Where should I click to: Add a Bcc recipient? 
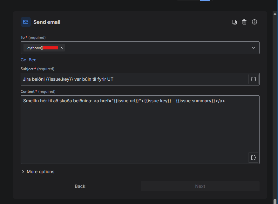[x=32, y=60]
